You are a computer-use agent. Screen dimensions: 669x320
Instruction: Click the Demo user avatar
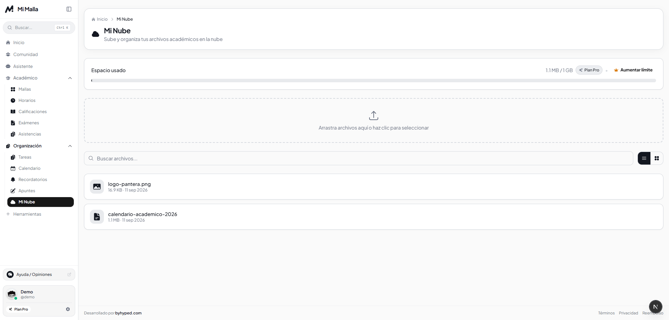click(x=12, y=294)
